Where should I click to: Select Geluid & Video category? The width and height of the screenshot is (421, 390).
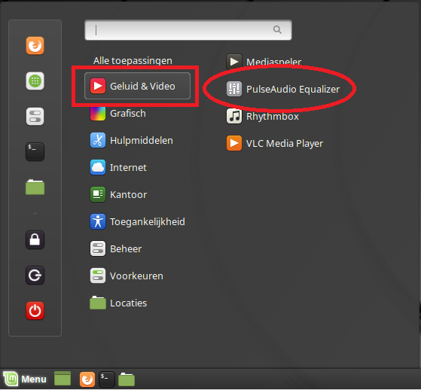pos(137,86)
